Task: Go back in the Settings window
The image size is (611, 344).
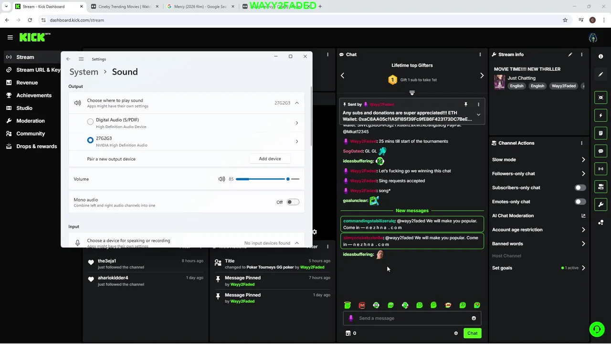Action: 68,59
